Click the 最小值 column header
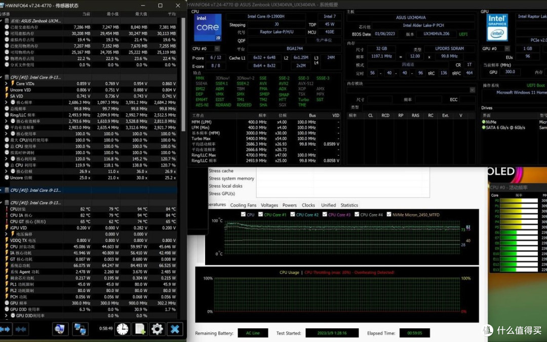 click(x=112, y=14)
